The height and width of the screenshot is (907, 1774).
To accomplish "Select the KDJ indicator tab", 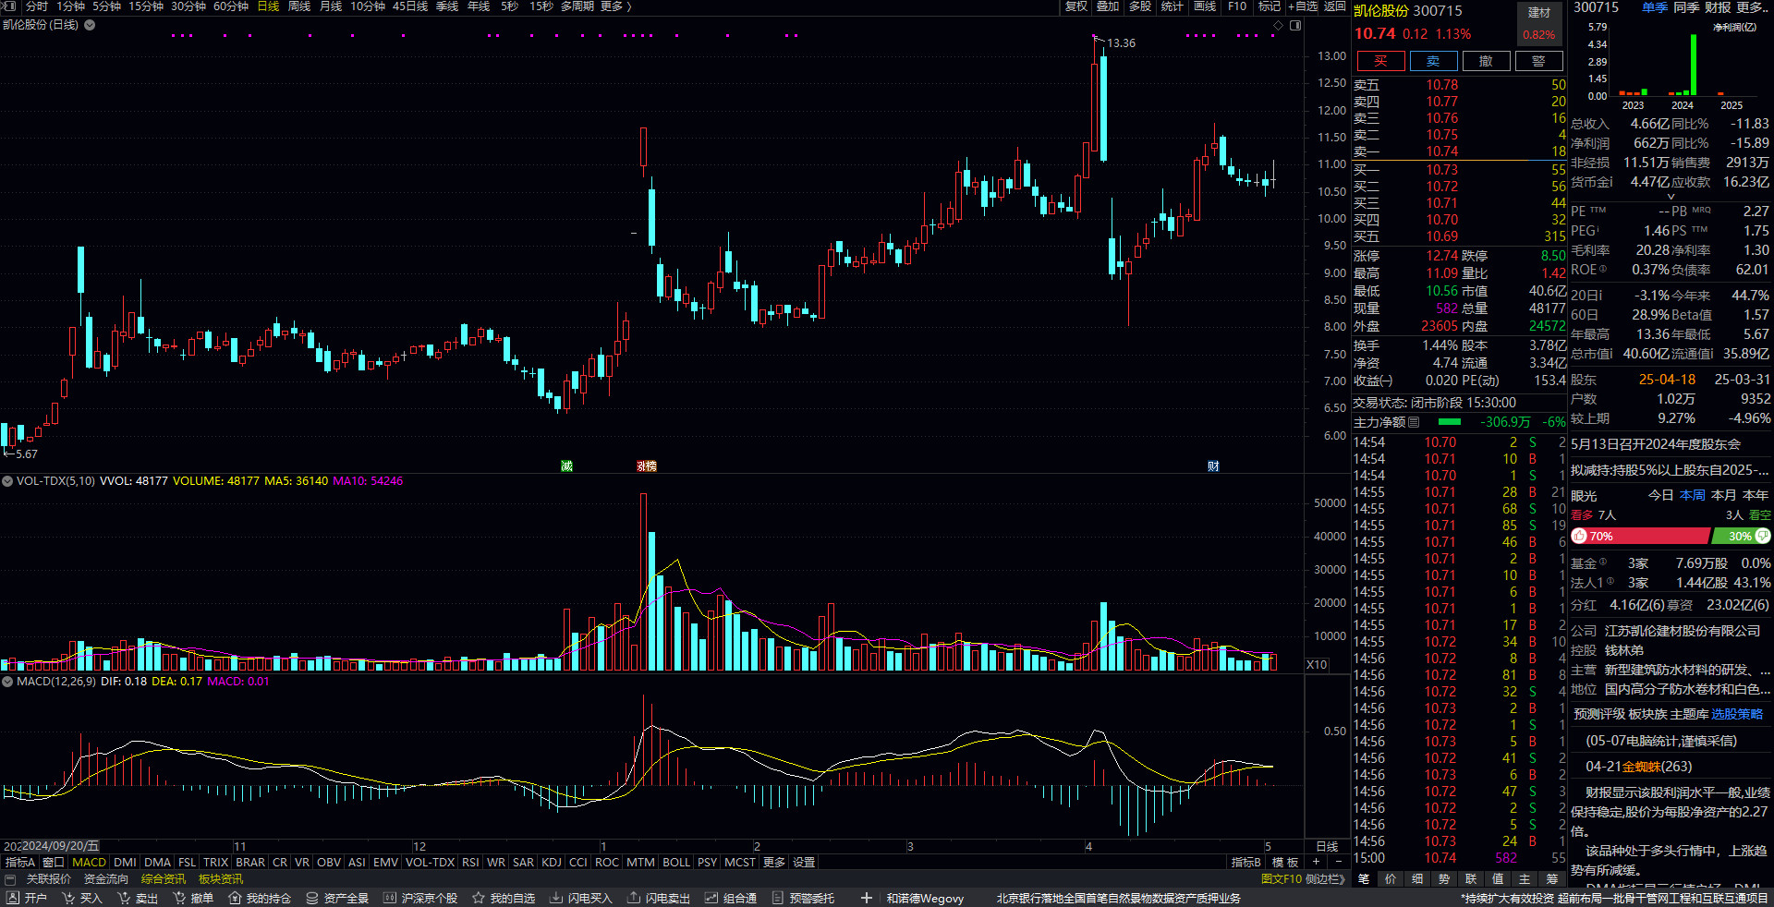I will 552,862.
